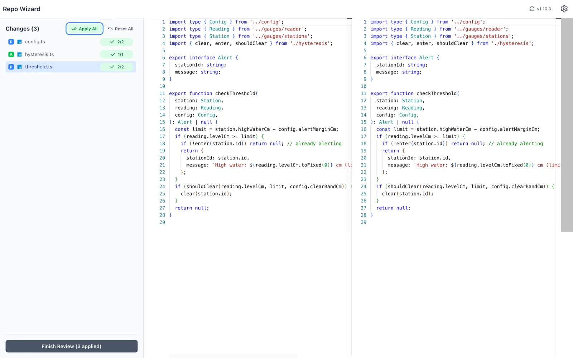Select the config.ts file name in Changes
573x358 pixels.
35,42
